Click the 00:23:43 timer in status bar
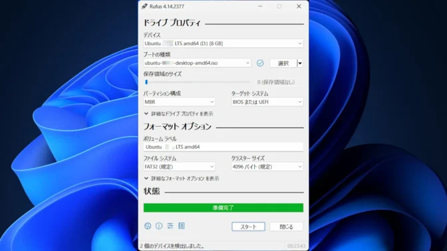 coord(296,246)
